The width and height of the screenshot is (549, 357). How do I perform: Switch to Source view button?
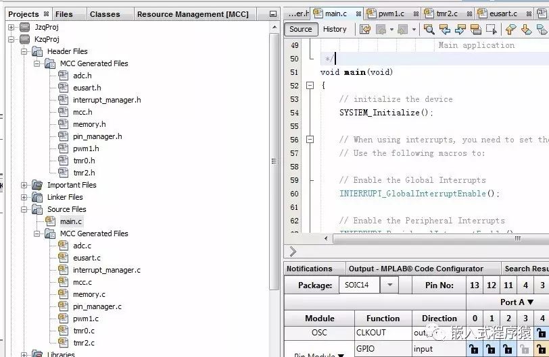click(300, 29)
